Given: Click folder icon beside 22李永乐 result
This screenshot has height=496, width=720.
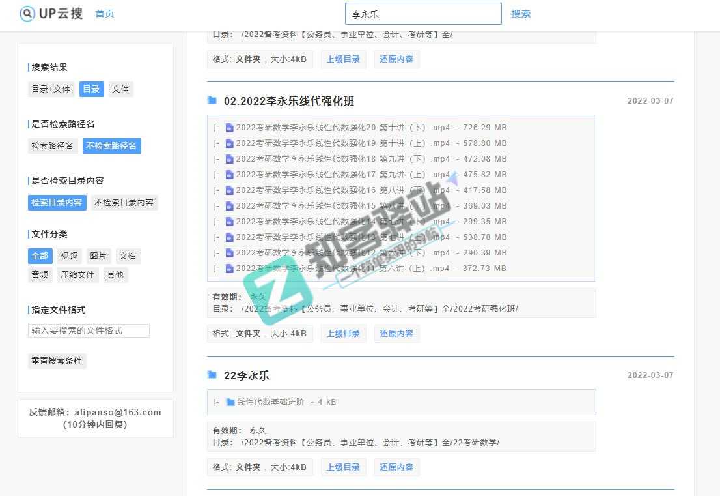Looking at the screenshot, I should [x=212, y=375].
